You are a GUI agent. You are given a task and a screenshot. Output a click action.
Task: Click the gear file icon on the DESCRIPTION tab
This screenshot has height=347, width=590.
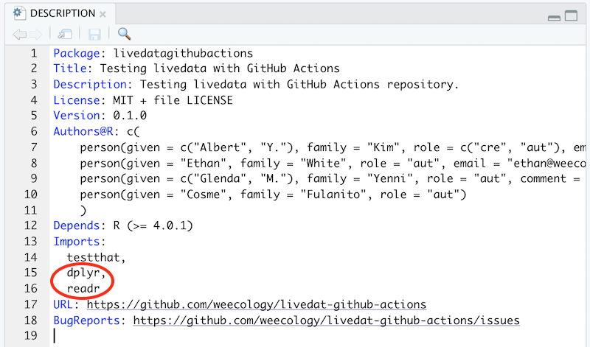[18, 13]
